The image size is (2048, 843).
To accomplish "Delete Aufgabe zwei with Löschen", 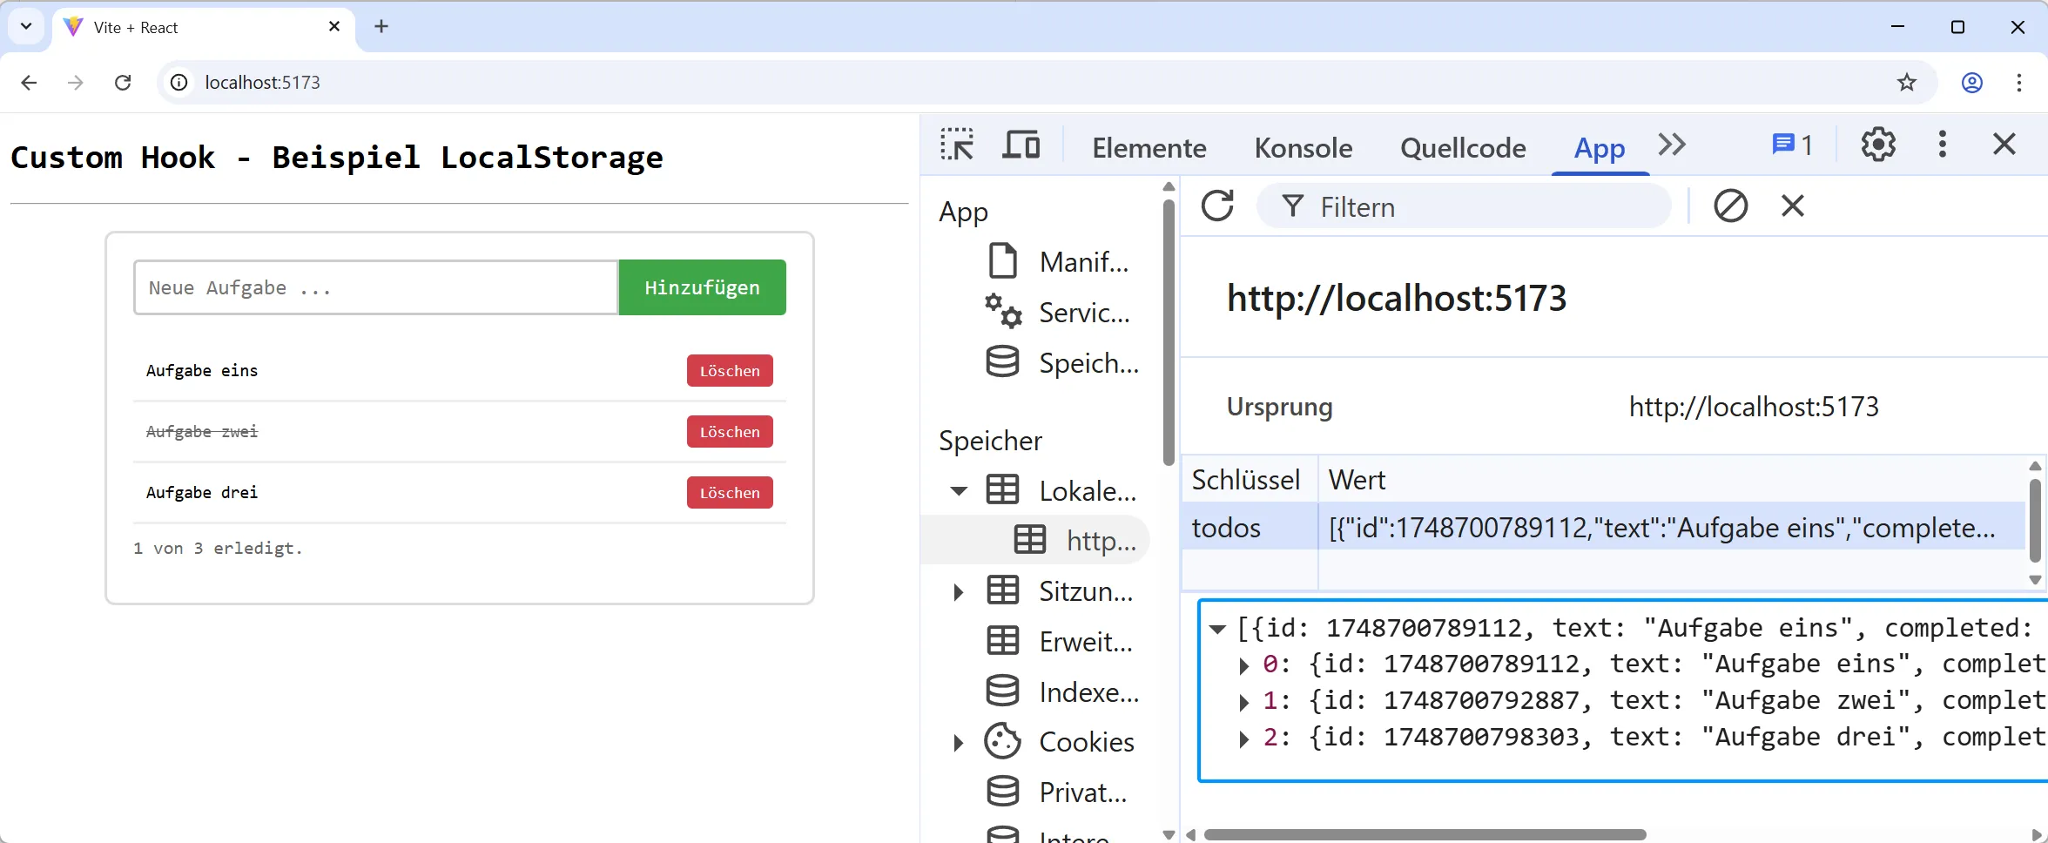I will pyautogui.click(x=730, y=432).
